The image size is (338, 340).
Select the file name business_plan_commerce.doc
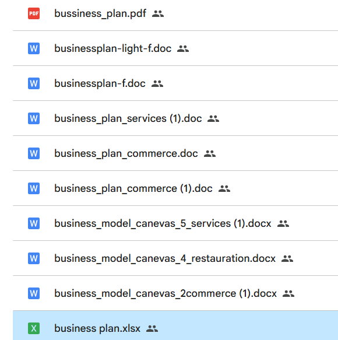tap(126, 153)
